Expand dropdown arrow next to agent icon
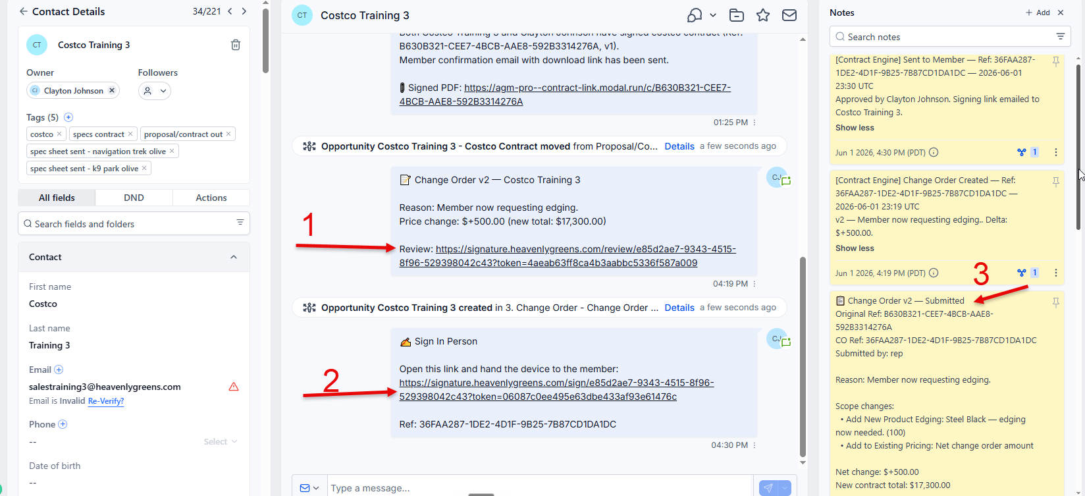Viewport: 1085px width, 496px height. click(713, 15)
